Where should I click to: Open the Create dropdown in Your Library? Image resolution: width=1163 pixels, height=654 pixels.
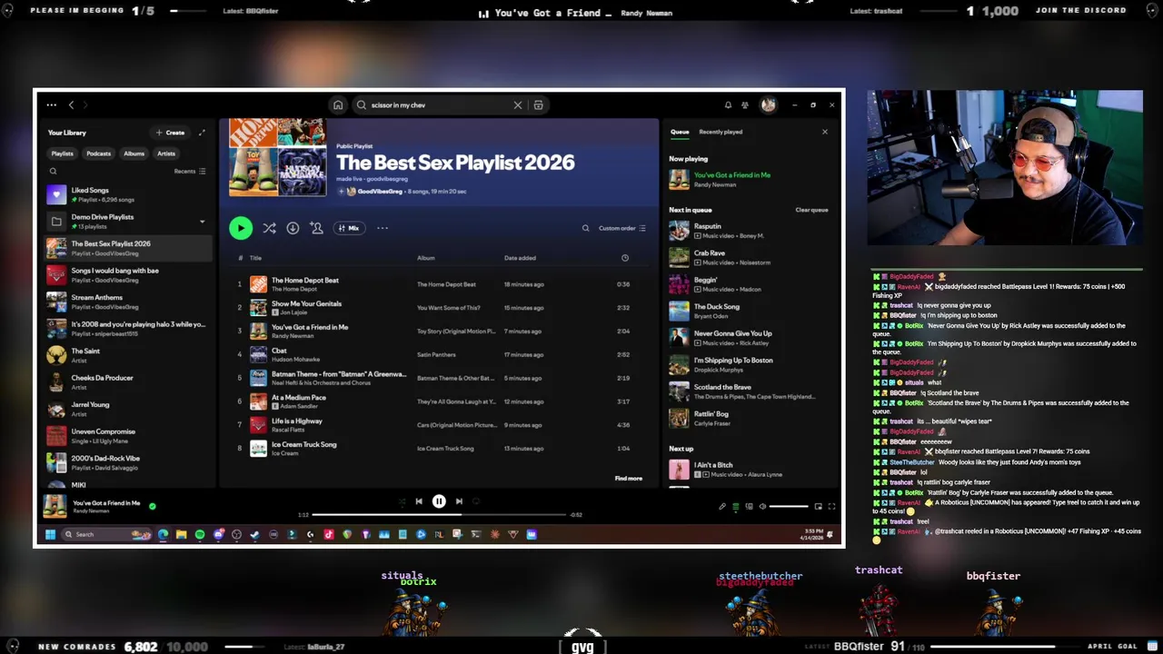pos(171,133)
